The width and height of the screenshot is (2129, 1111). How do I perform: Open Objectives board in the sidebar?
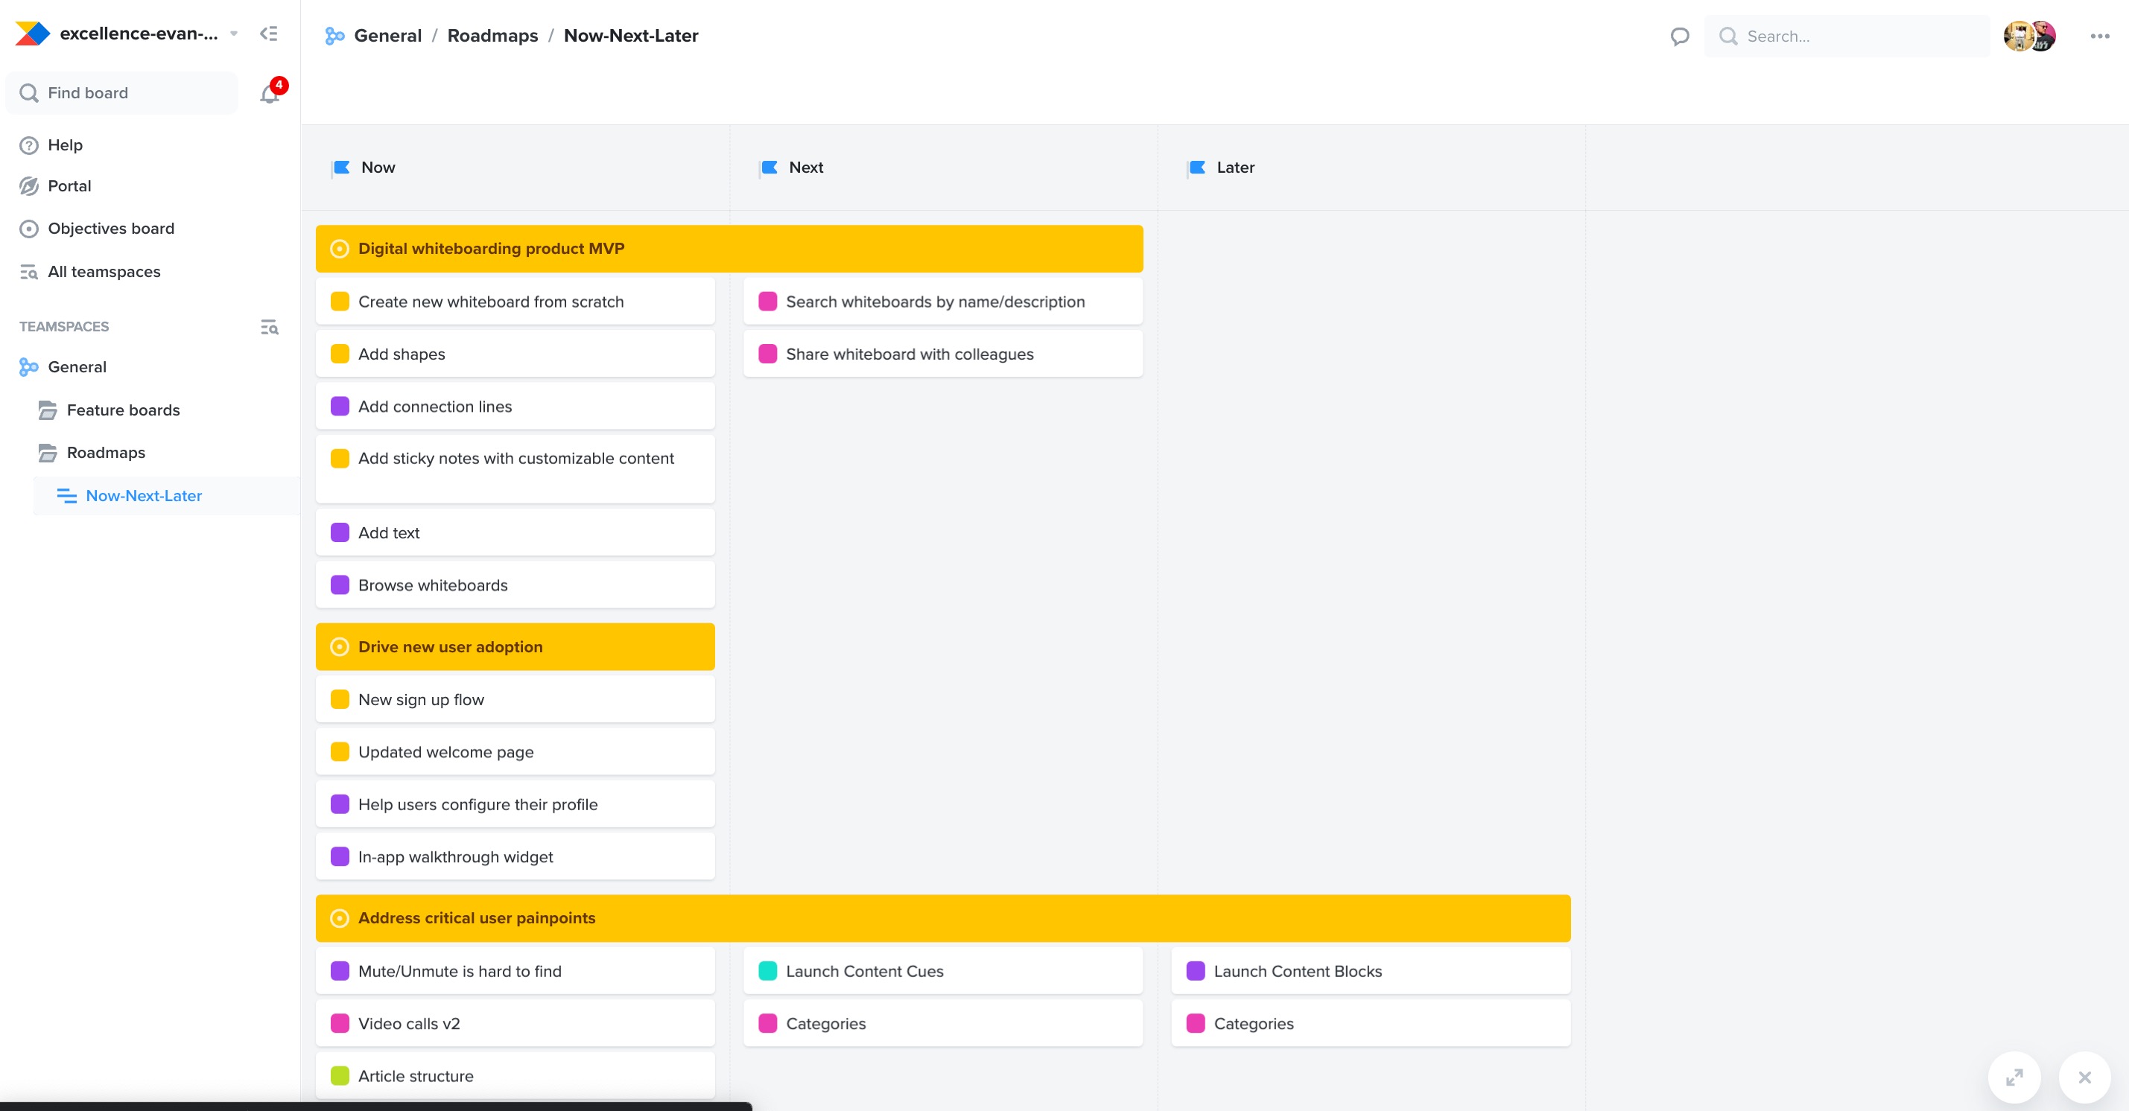111,228
